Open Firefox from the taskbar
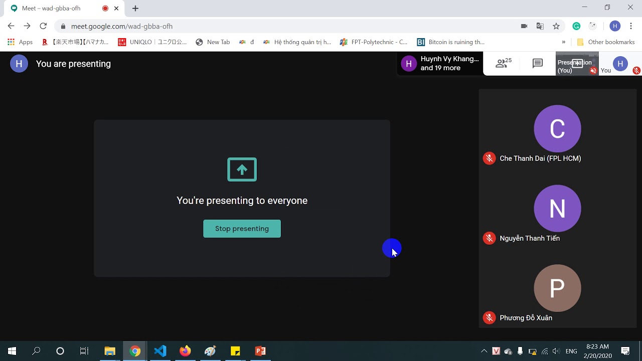The image size is (642, 361). (x=185, y=351)
